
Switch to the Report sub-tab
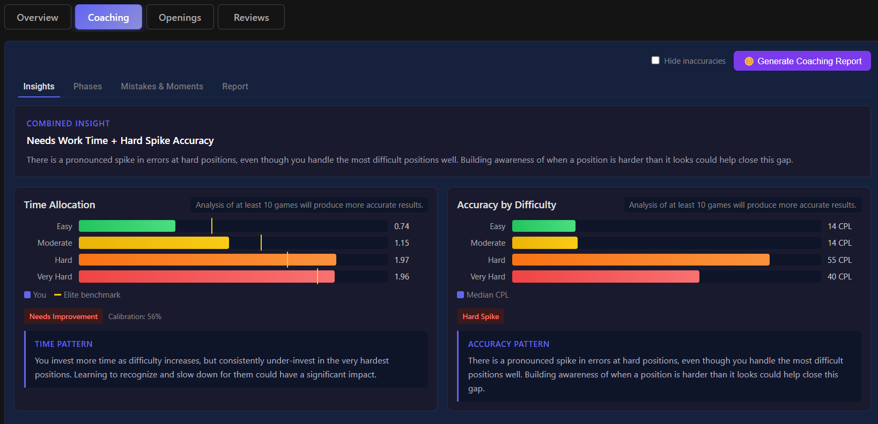(235, 86)
